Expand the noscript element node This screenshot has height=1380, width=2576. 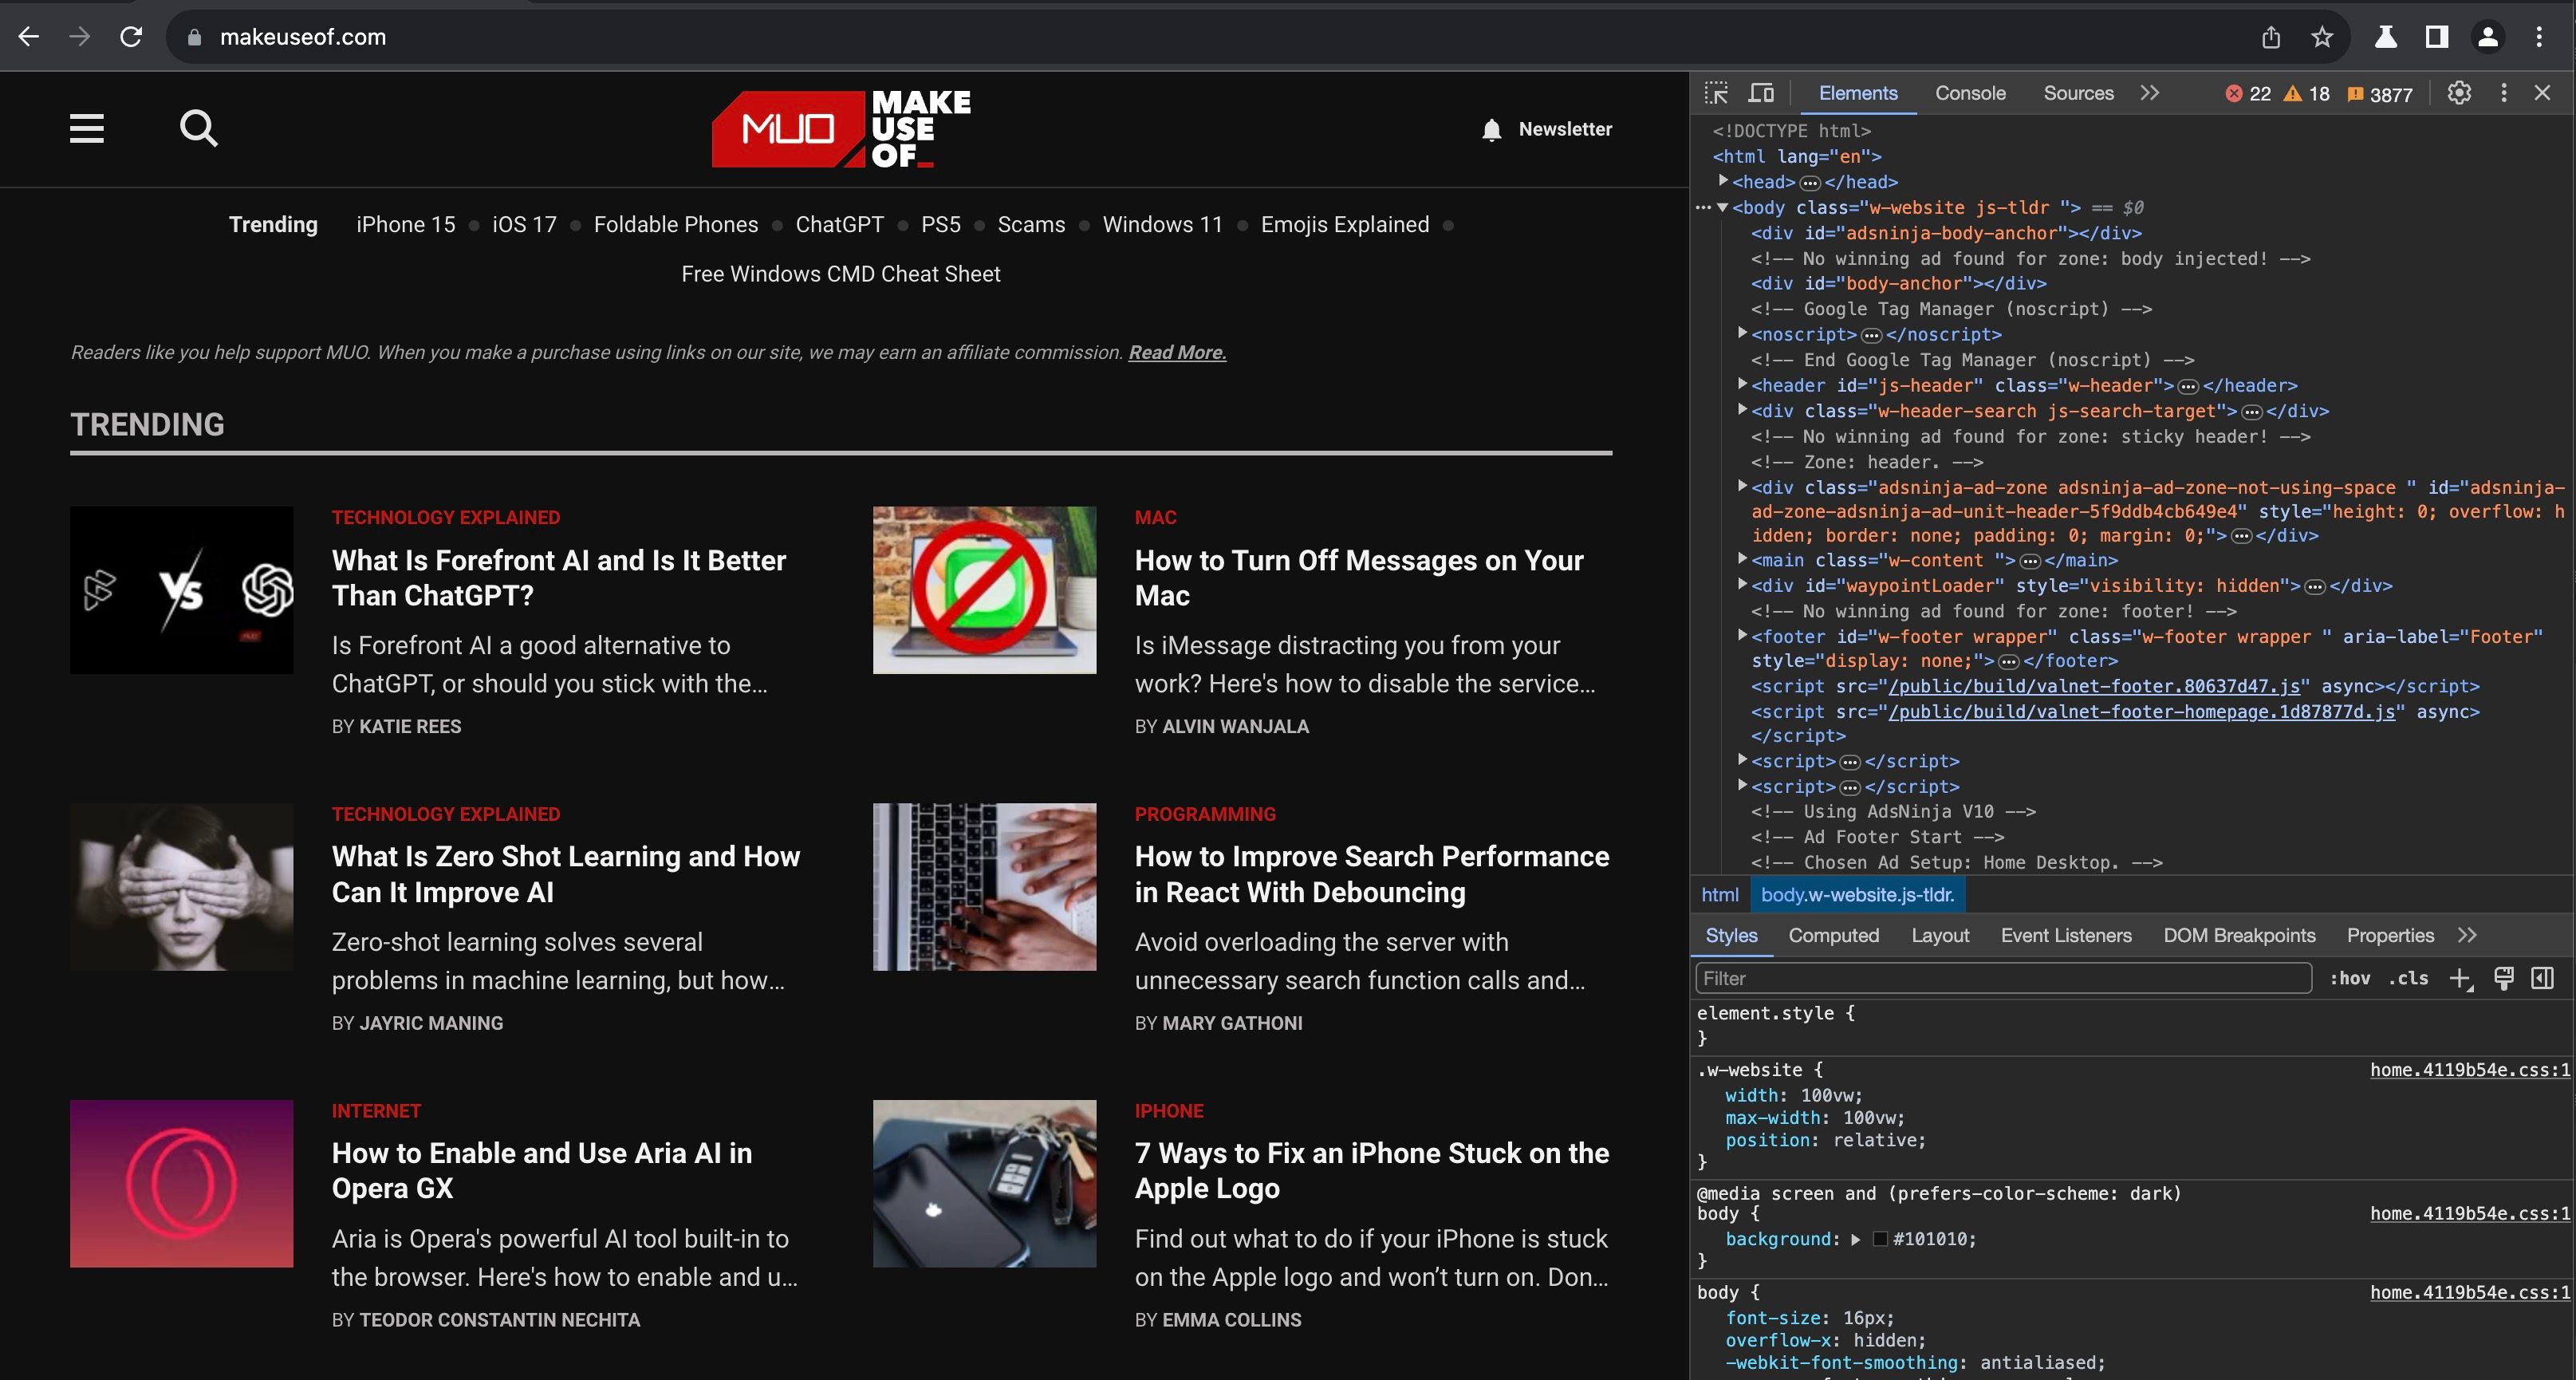click(1745, 334)
